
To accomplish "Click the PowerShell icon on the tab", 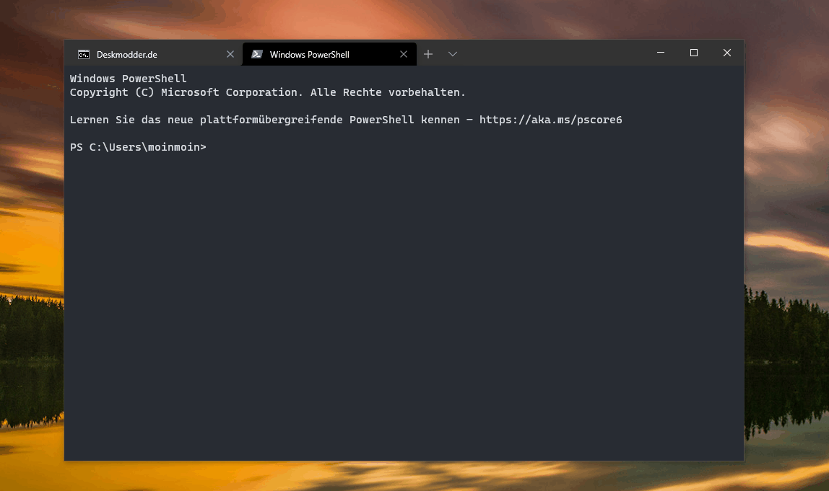I will 257,54.
